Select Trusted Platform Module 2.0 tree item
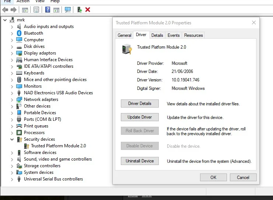 [58, 146]
